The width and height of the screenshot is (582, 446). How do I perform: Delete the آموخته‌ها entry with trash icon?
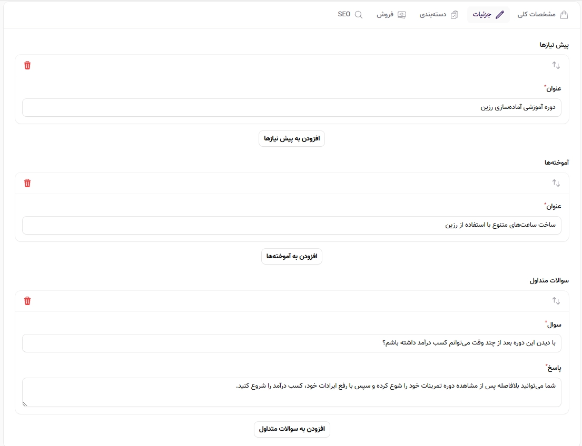point(27,183)
